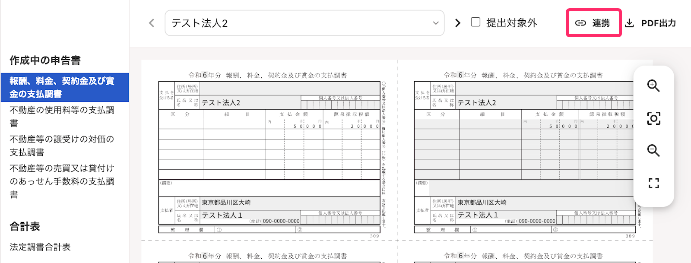Click the left form title 令和6年分

point(205,75)
